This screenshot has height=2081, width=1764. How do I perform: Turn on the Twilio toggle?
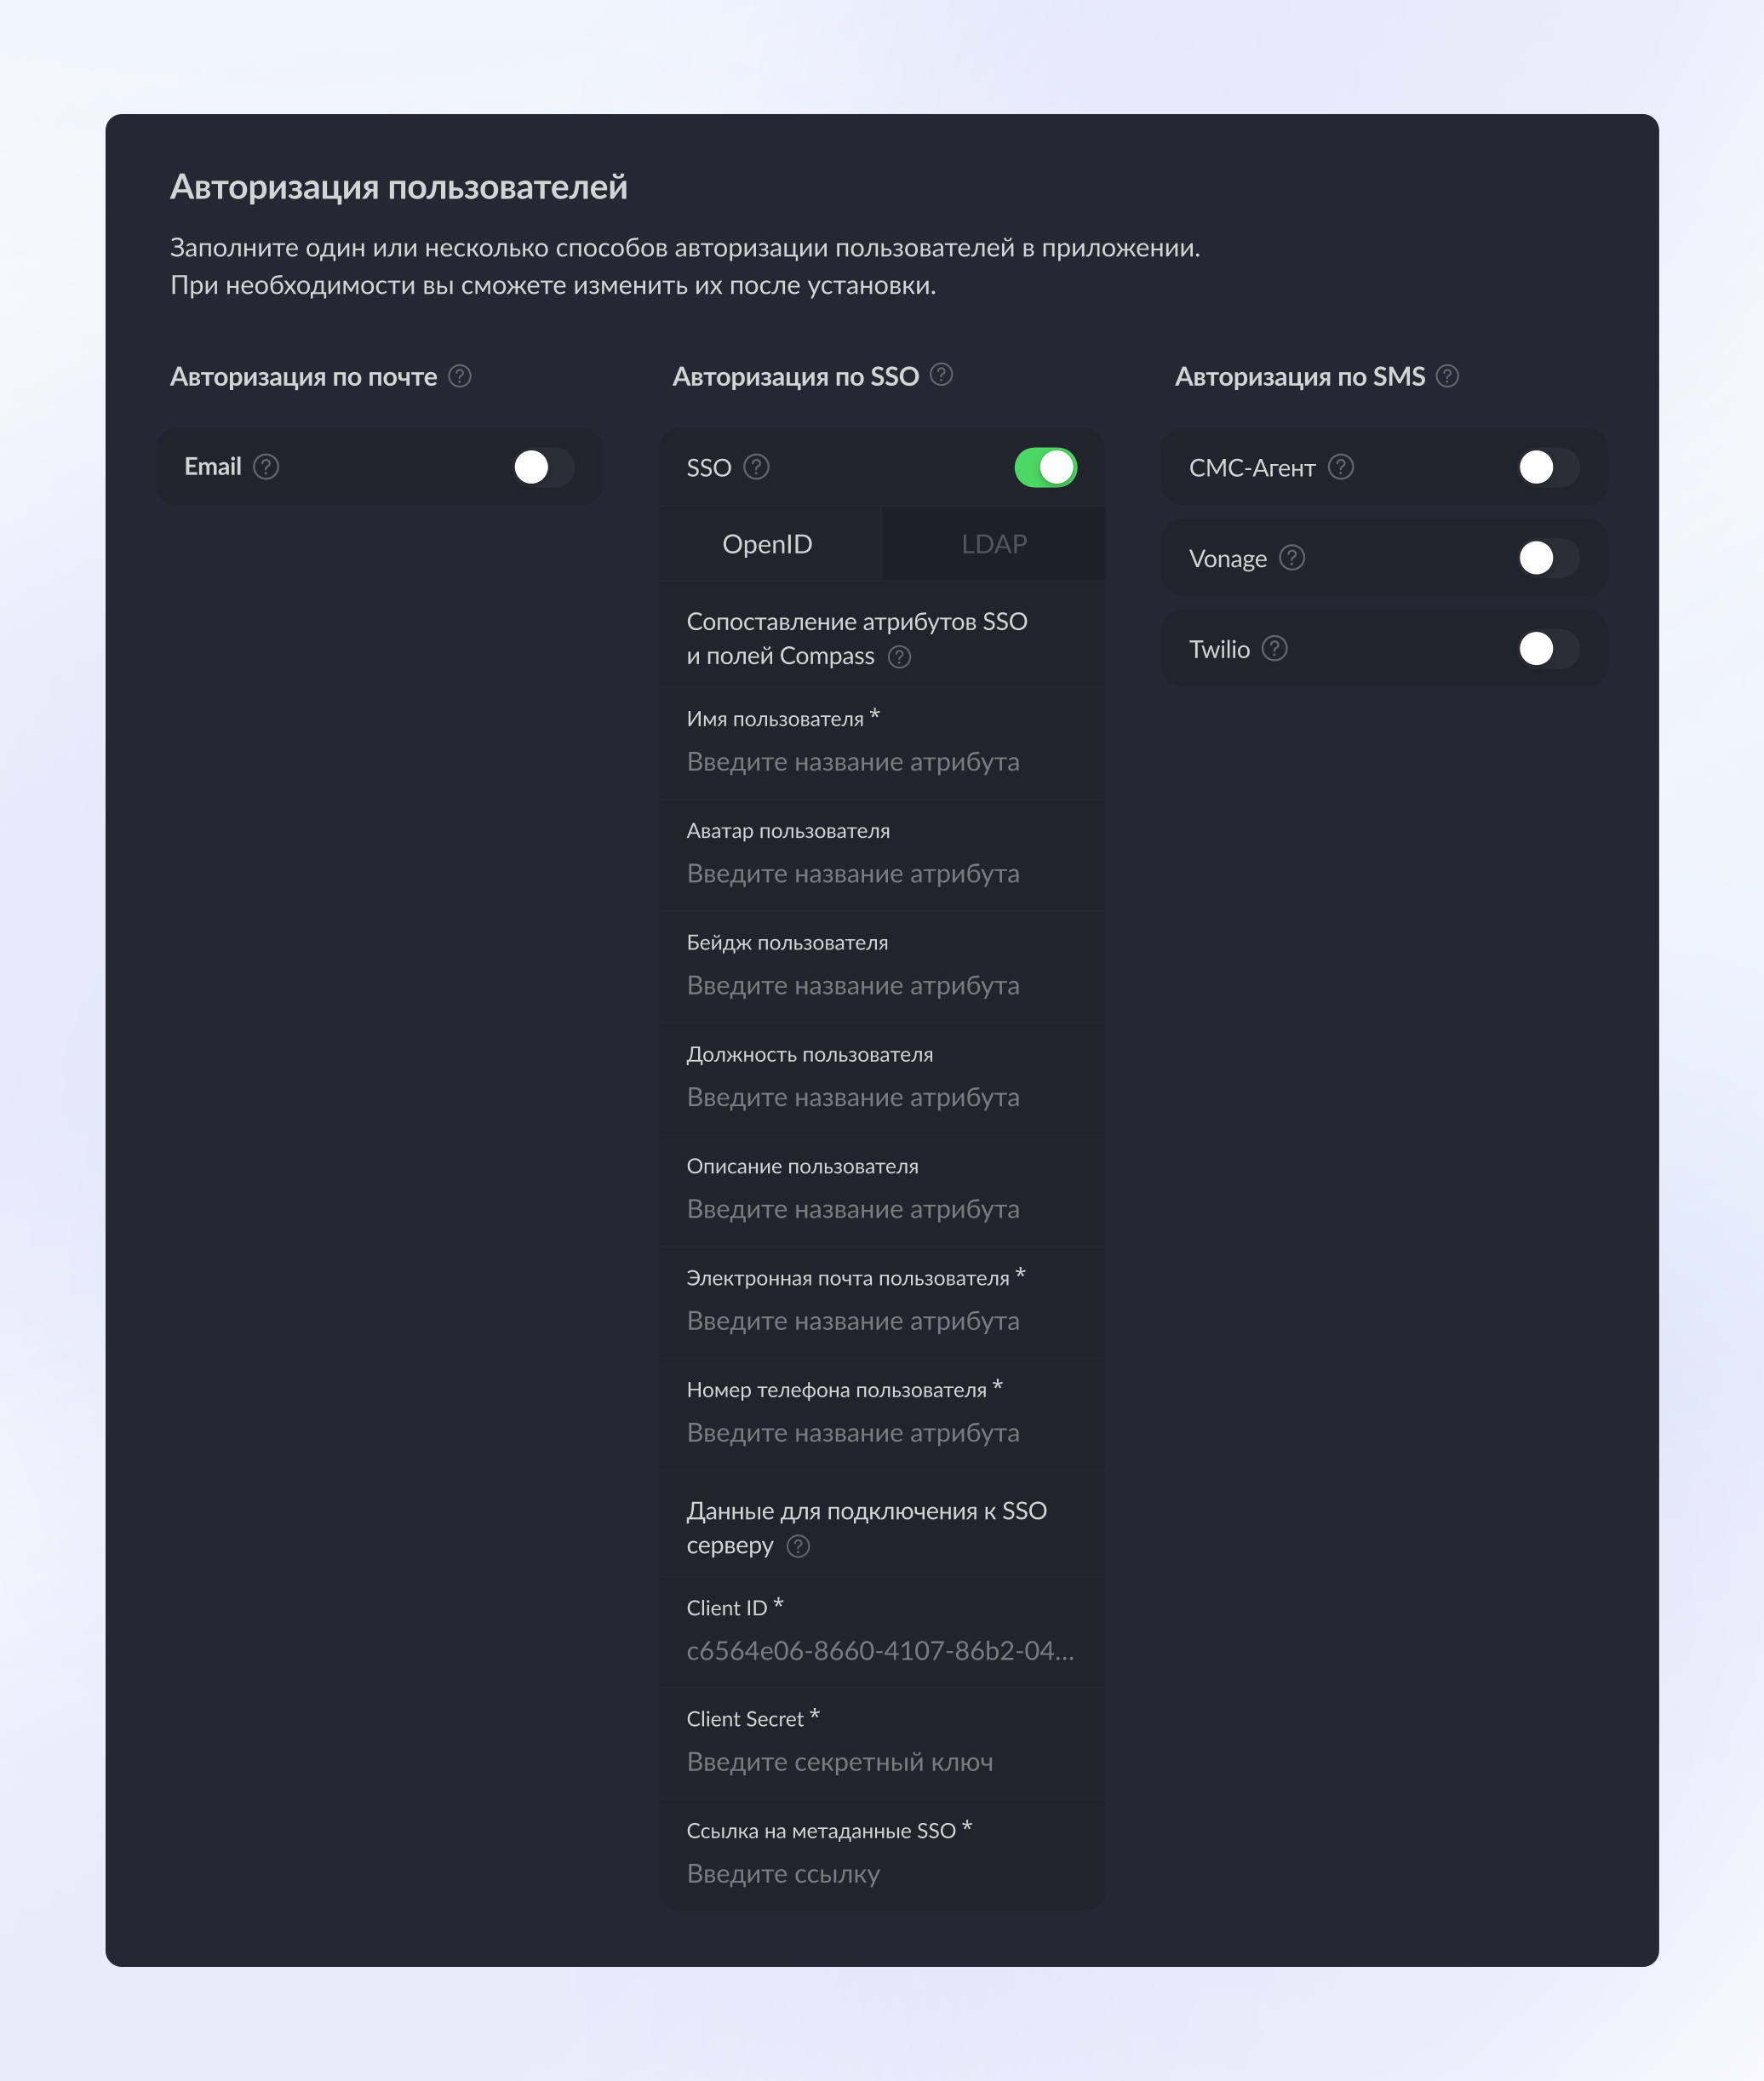coord(1547,649)
